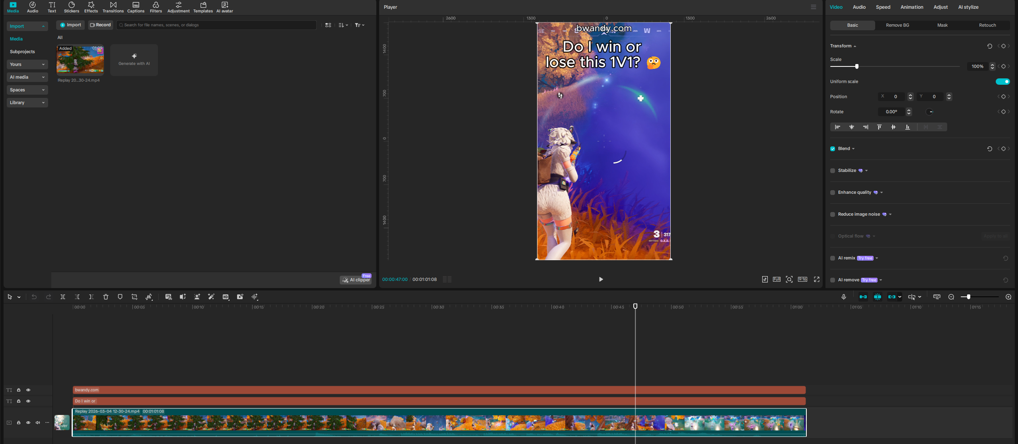Expand the AI media sidebar section
The height and width of the screenshot is (444, 1018).
pos(27,77)
